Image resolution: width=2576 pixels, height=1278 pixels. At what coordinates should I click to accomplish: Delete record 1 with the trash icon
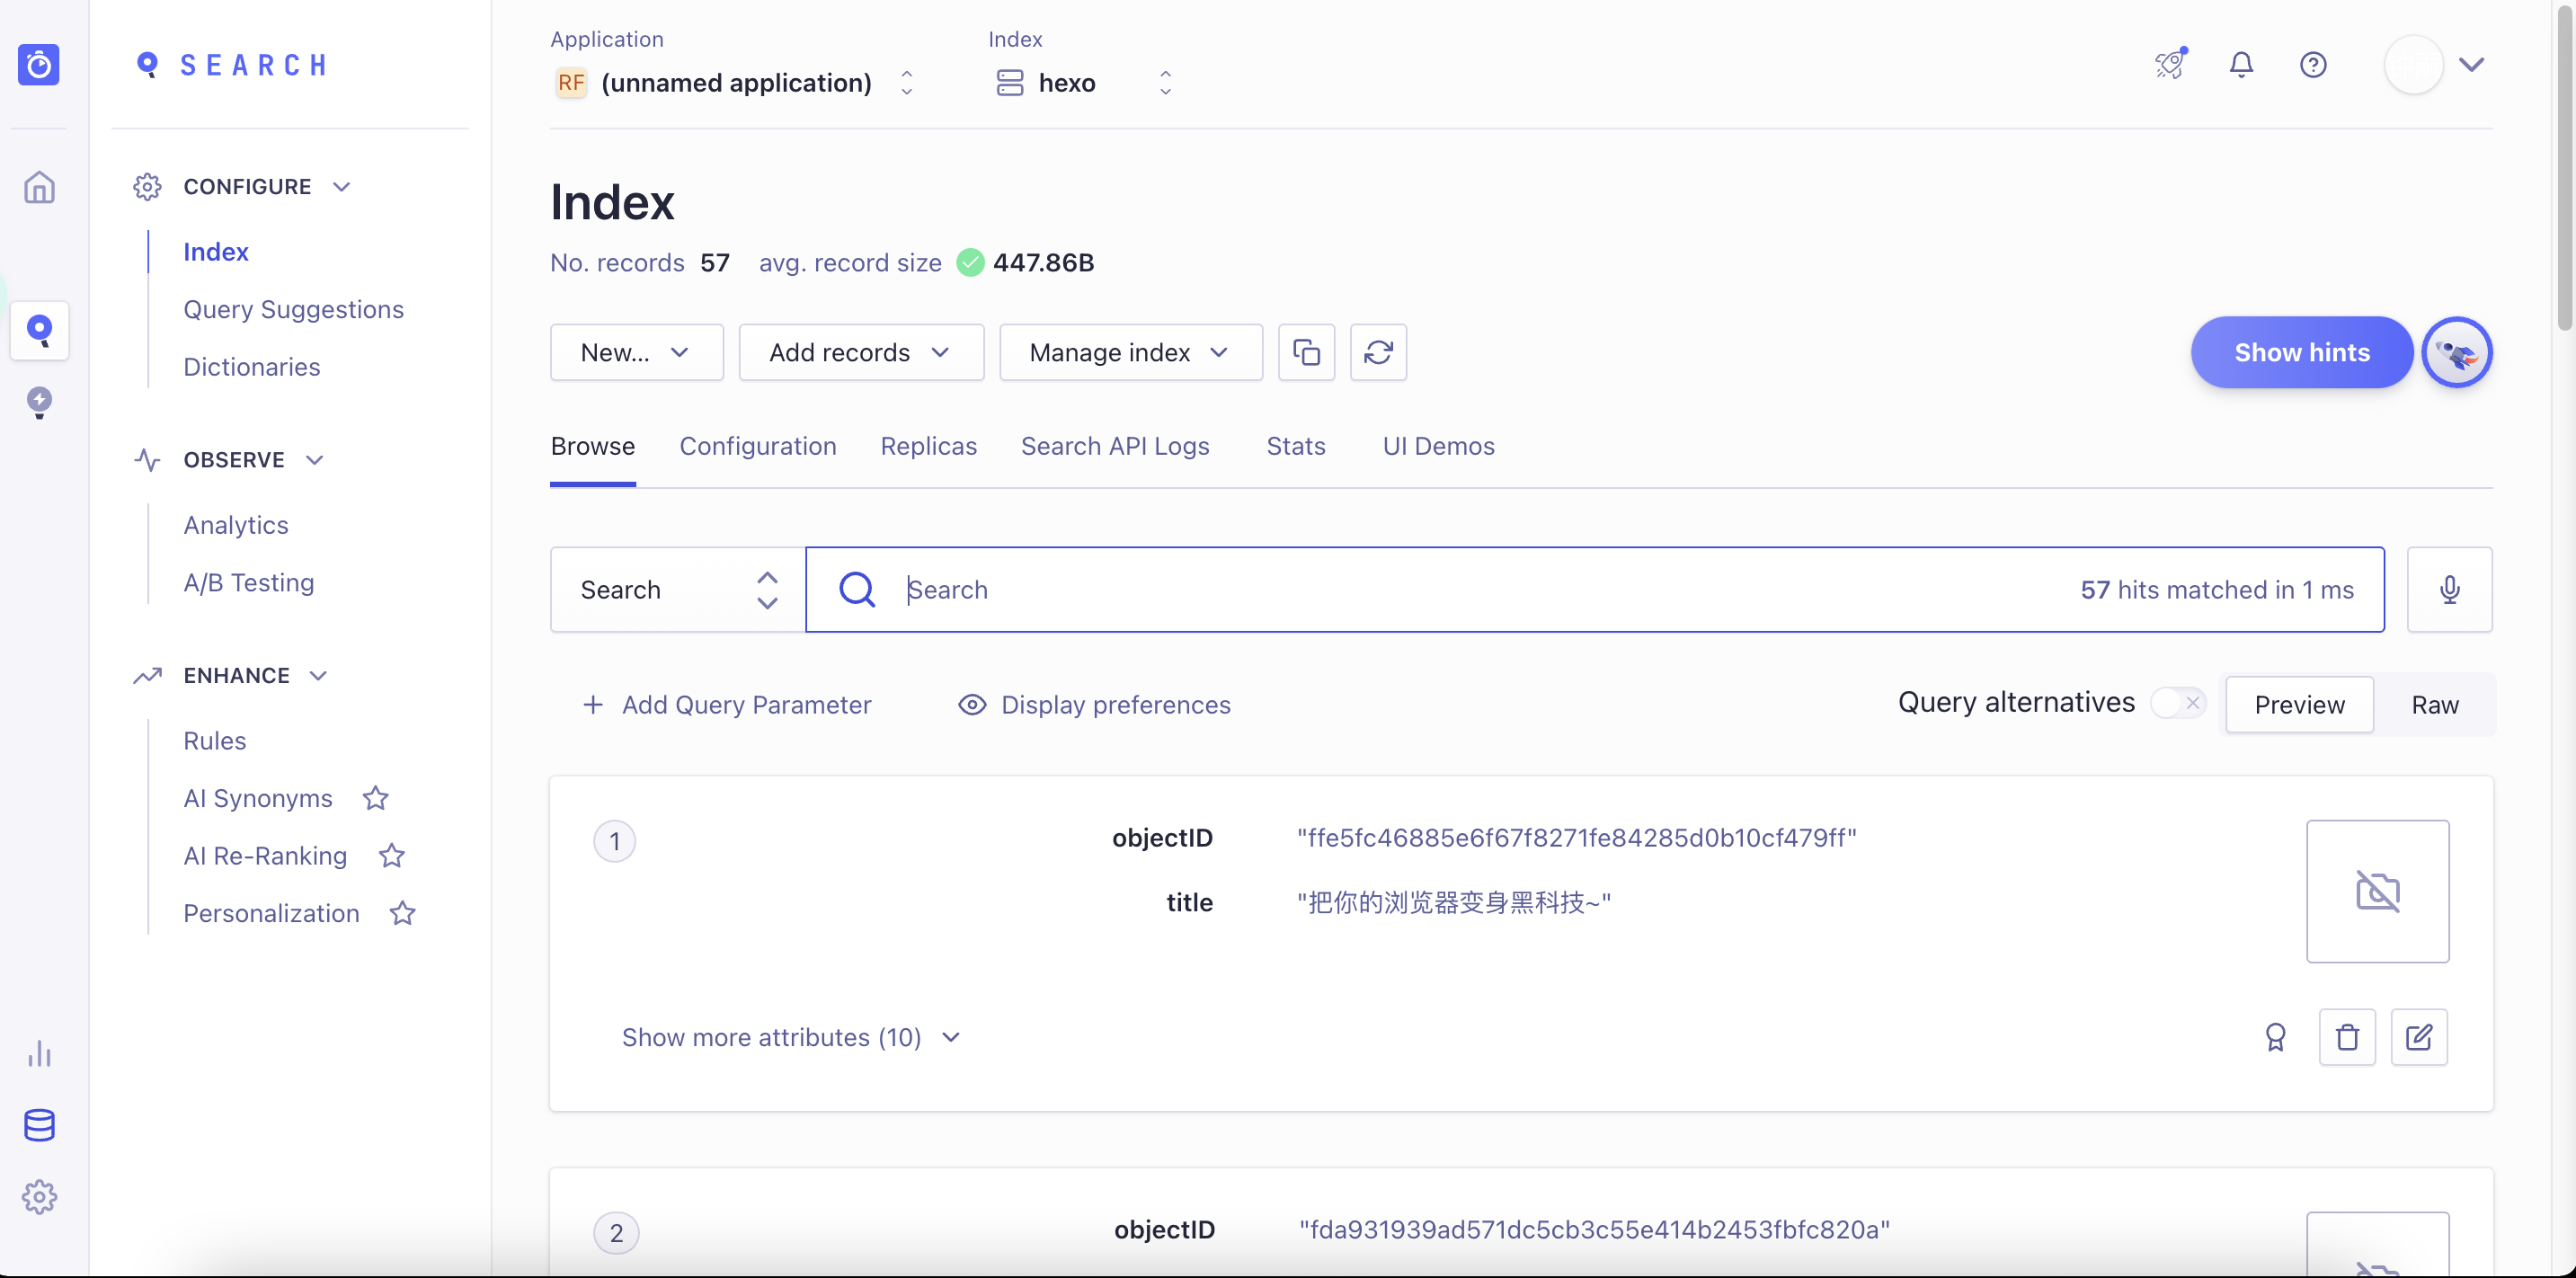2347,1037
